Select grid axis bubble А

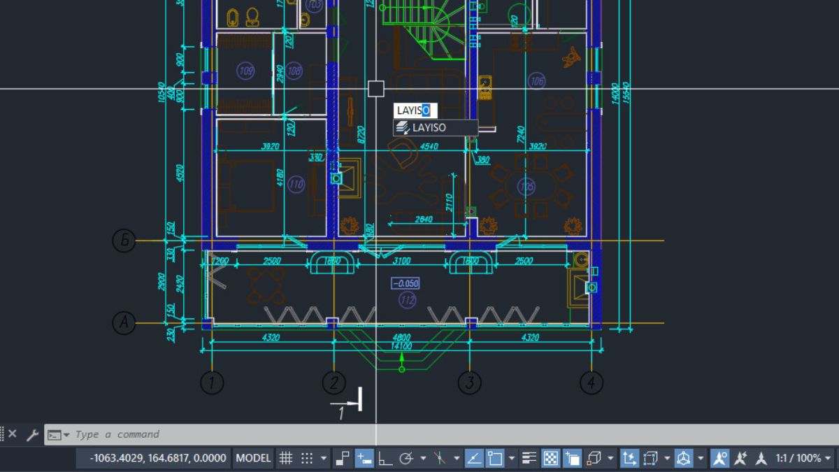[124, 322]
